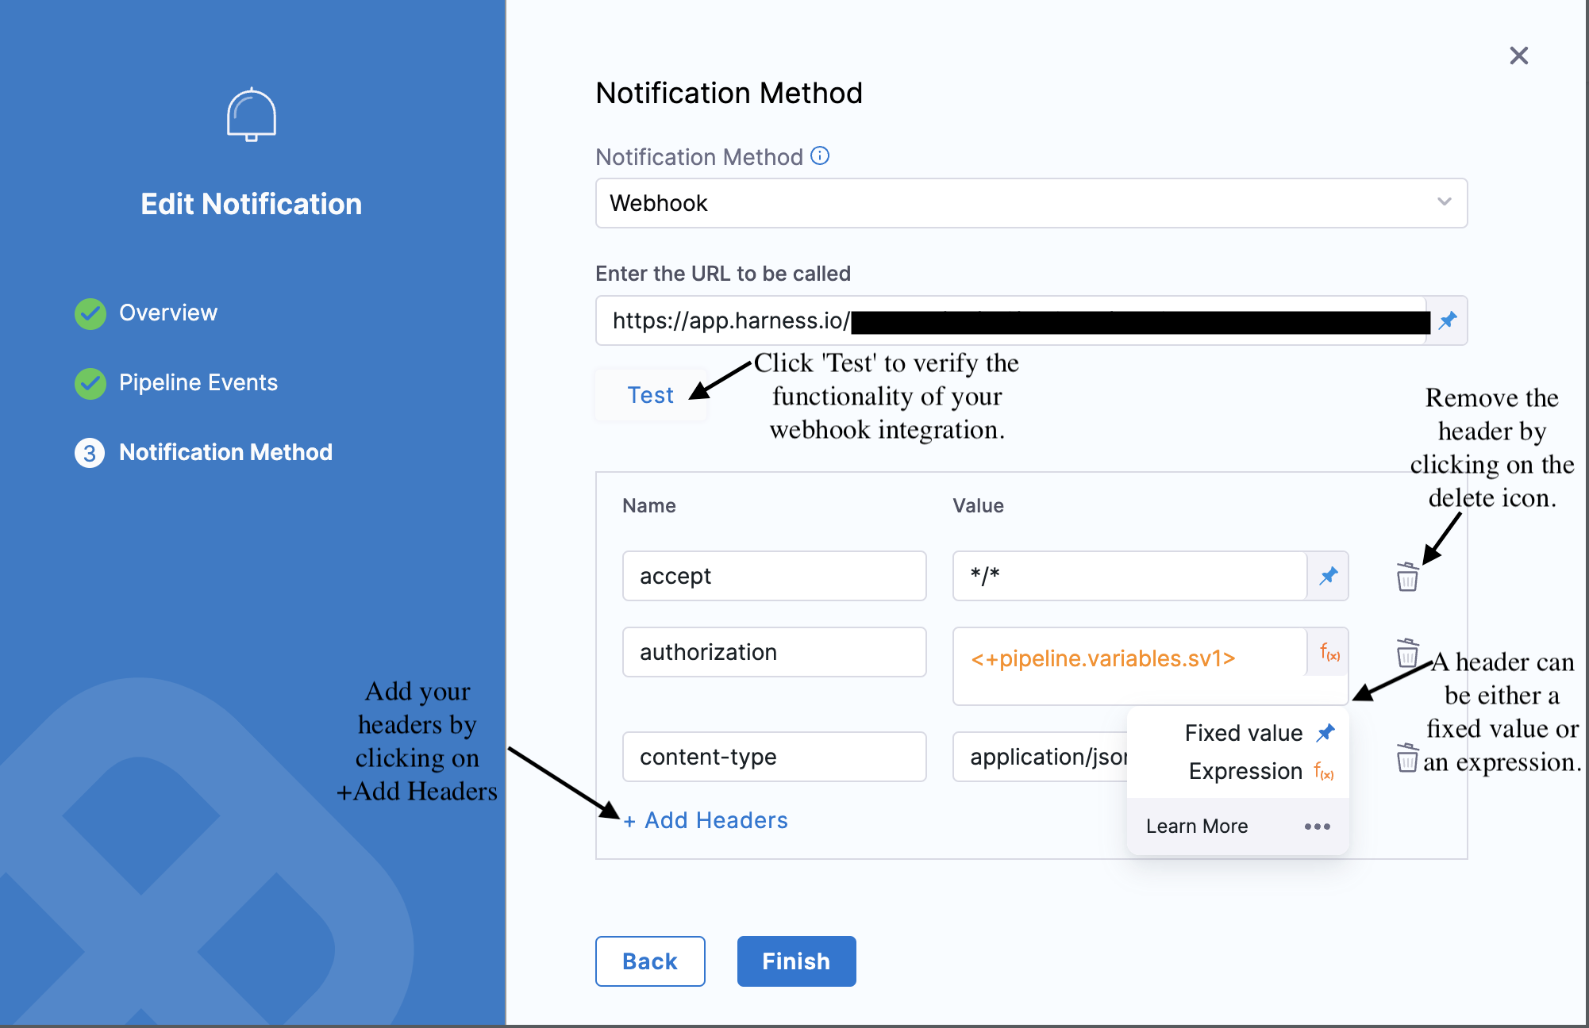The height and width of the screenshot is (1028, 1589).
Task: Delete the content-type header row
Action: click(1407, 758)
